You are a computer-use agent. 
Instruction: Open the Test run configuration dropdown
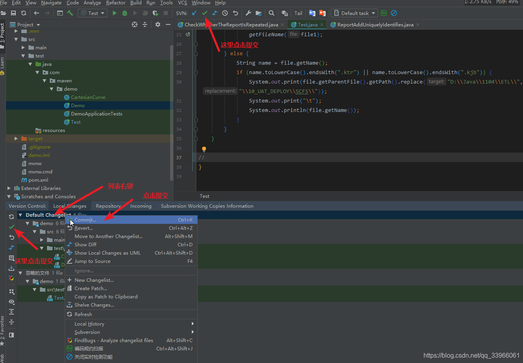point(93,13)
